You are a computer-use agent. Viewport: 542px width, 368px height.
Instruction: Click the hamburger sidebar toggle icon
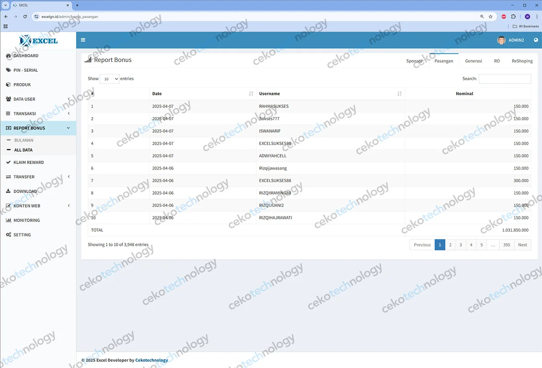pos(83,40)
